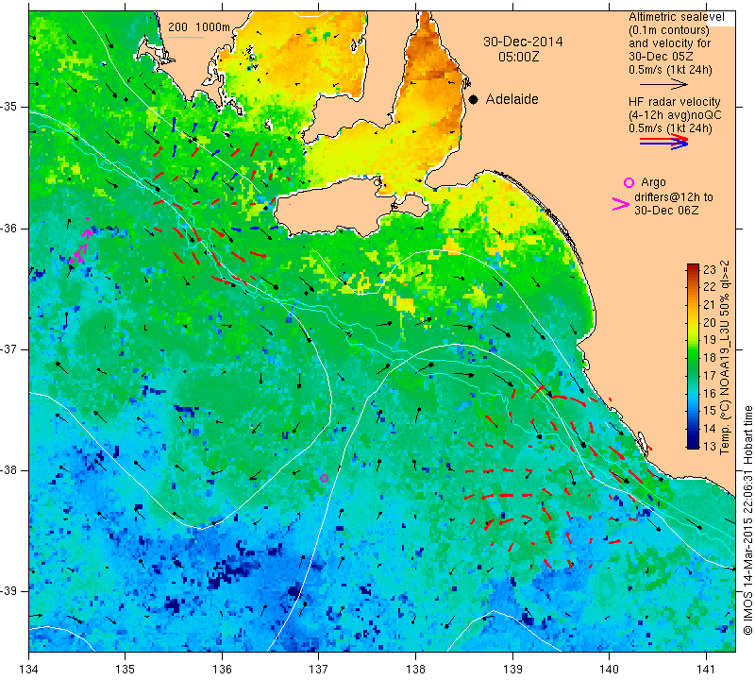The height and width of the screenshot is (680, 755).
Task: Click the longitude axis label 135
Action: coord(126,669)
